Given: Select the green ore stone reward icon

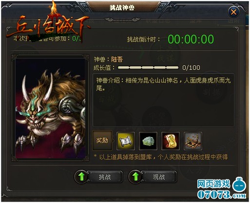Looking at the screenshot, I should [148, 141].
